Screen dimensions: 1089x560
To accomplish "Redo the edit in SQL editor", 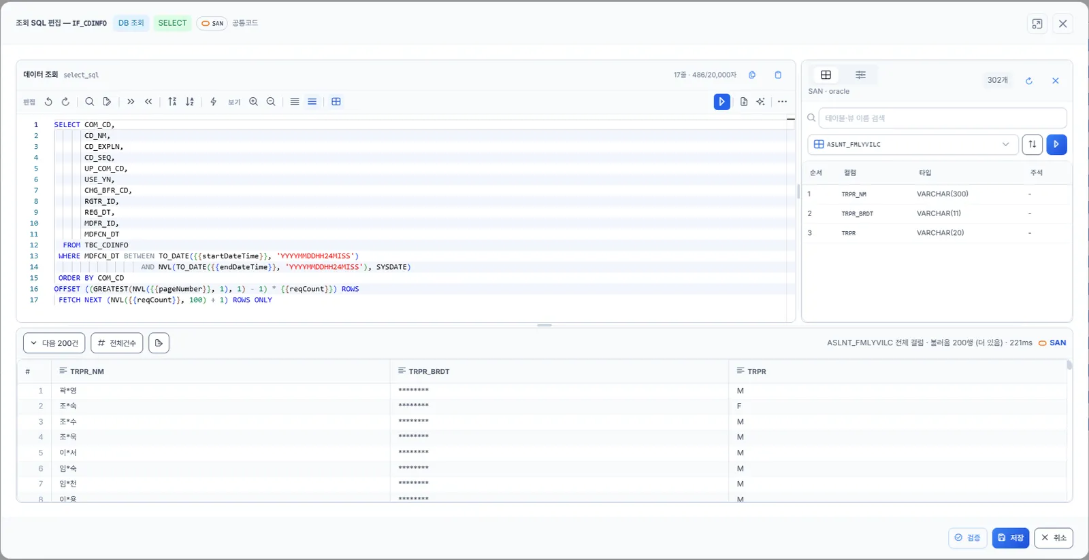I will pos(66,102).
